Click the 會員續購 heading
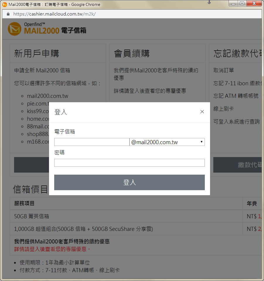 [x=132, y=53]
